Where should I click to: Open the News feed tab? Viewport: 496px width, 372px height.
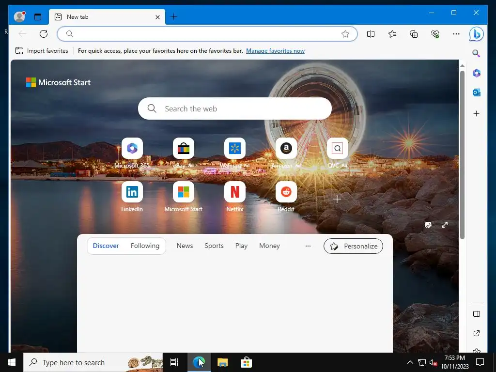pos(185,246)
